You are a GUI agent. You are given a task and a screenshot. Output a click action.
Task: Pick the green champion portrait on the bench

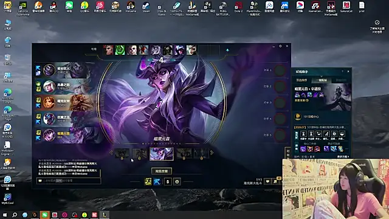120,50
